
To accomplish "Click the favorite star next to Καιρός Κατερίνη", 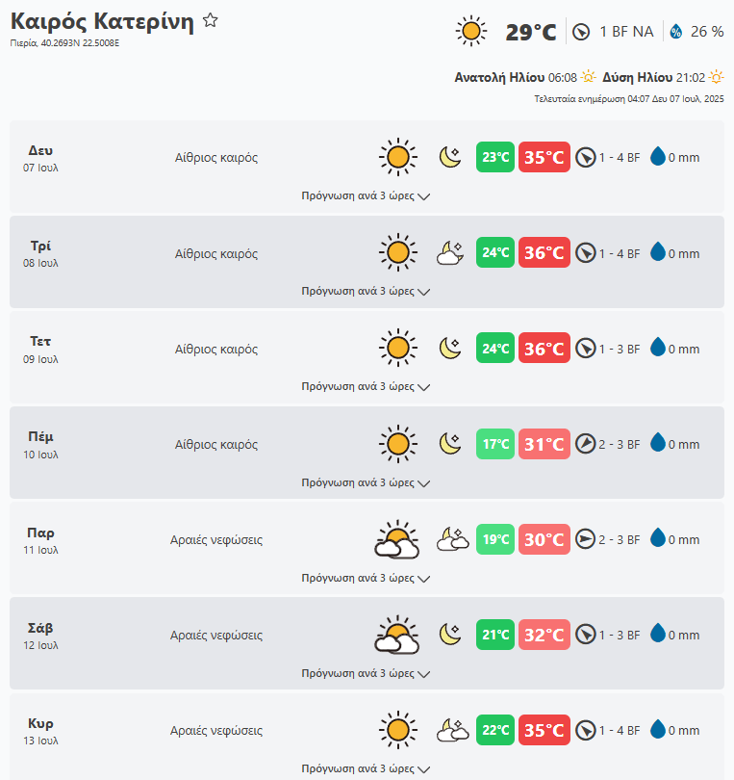I will coord(211,21).
